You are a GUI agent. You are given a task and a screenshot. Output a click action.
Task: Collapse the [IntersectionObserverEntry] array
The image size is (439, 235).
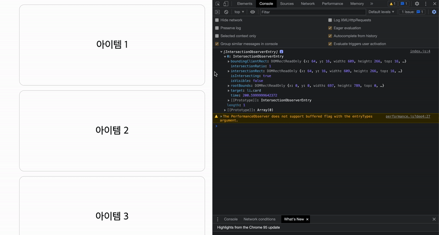coord(221,51)
